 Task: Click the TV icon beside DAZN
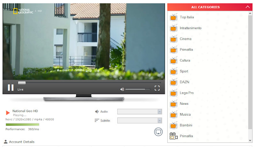(173, 82)
